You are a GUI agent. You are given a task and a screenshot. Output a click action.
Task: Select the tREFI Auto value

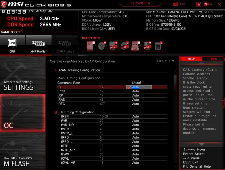point(135,117)
